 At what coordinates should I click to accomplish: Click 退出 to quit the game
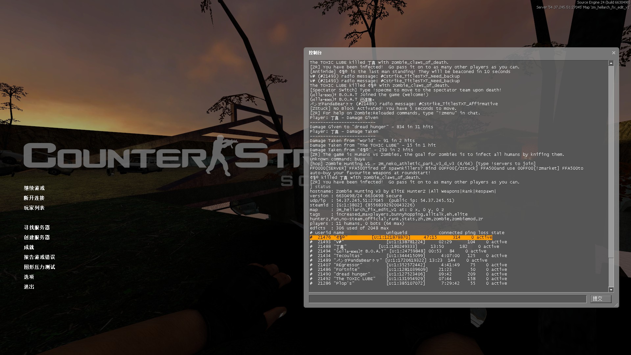[29, 287]
